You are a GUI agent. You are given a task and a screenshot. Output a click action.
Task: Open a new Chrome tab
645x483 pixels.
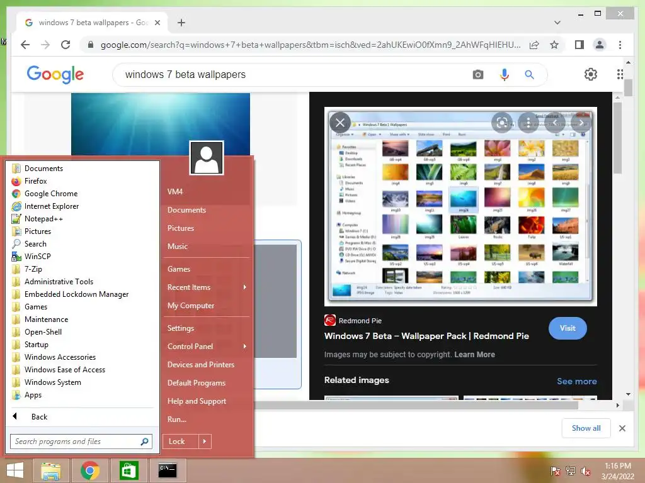click(x=181, y=23)
